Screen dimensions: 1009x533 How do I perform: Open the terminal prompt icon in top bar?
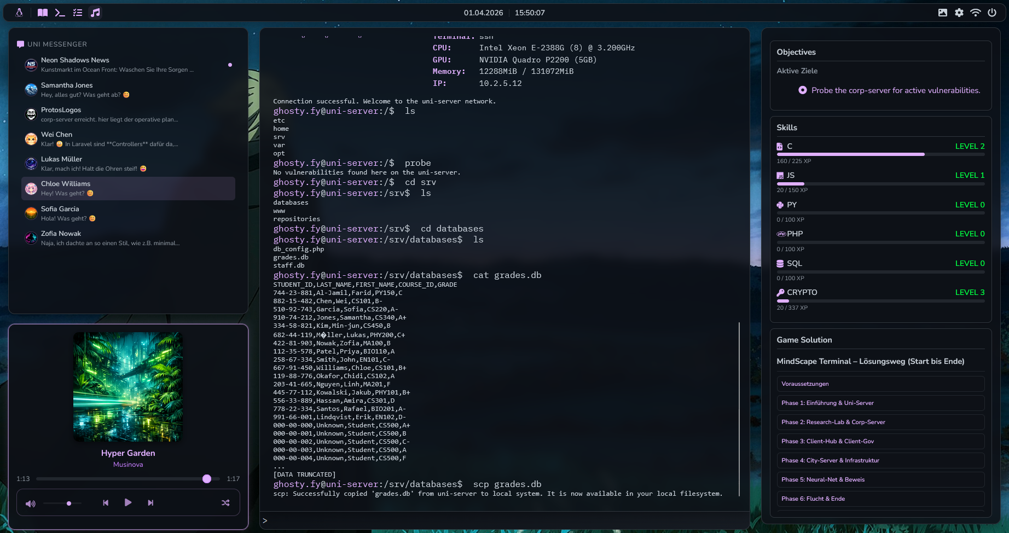tap(60, 13)
